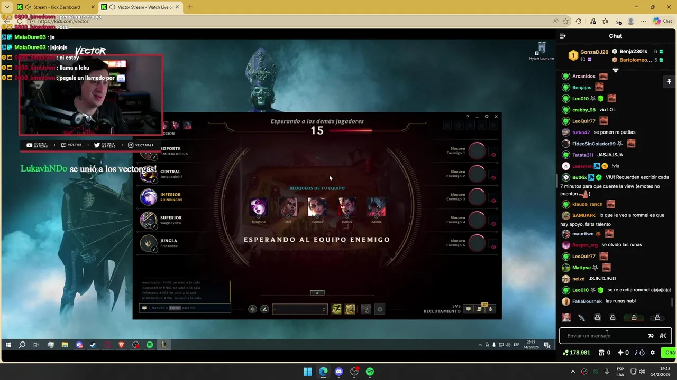Click username SAMUAFK in chat
Screen dimensions: 677x380
click(584, 215)
